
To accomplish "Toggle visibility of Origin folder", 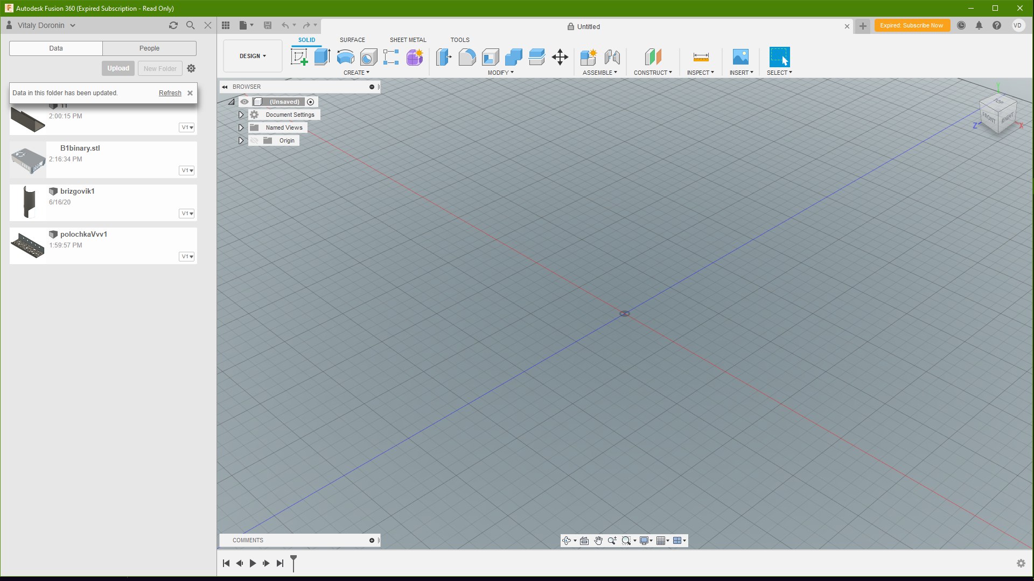I will [x=254, y=140].
